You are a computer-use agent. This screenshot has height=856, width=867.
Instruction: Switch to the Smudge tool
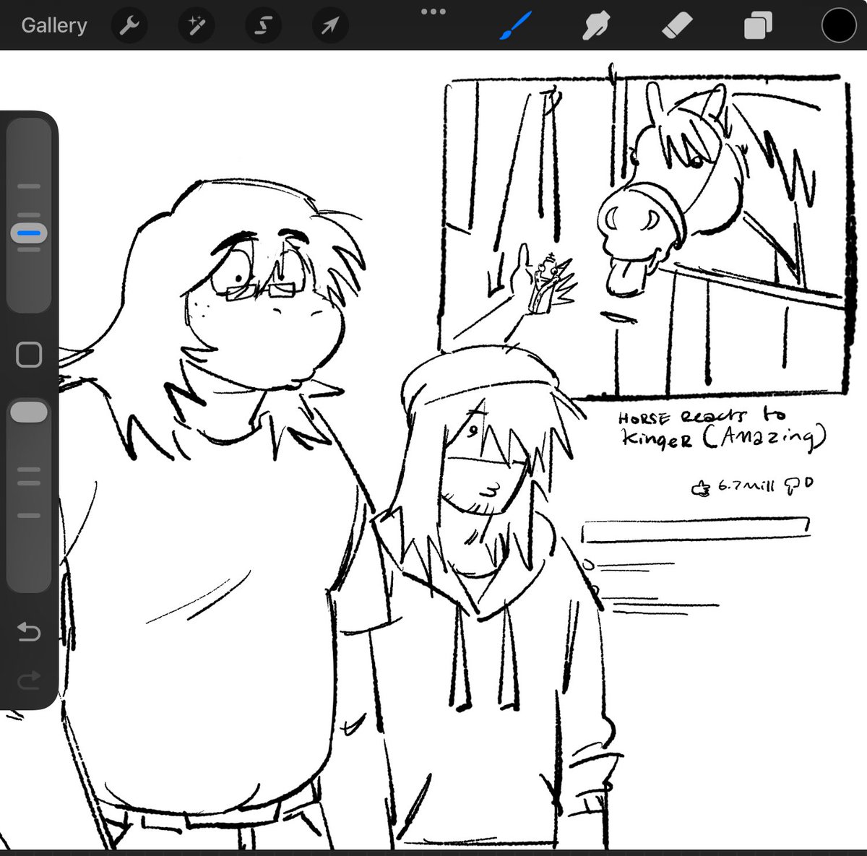597,25
